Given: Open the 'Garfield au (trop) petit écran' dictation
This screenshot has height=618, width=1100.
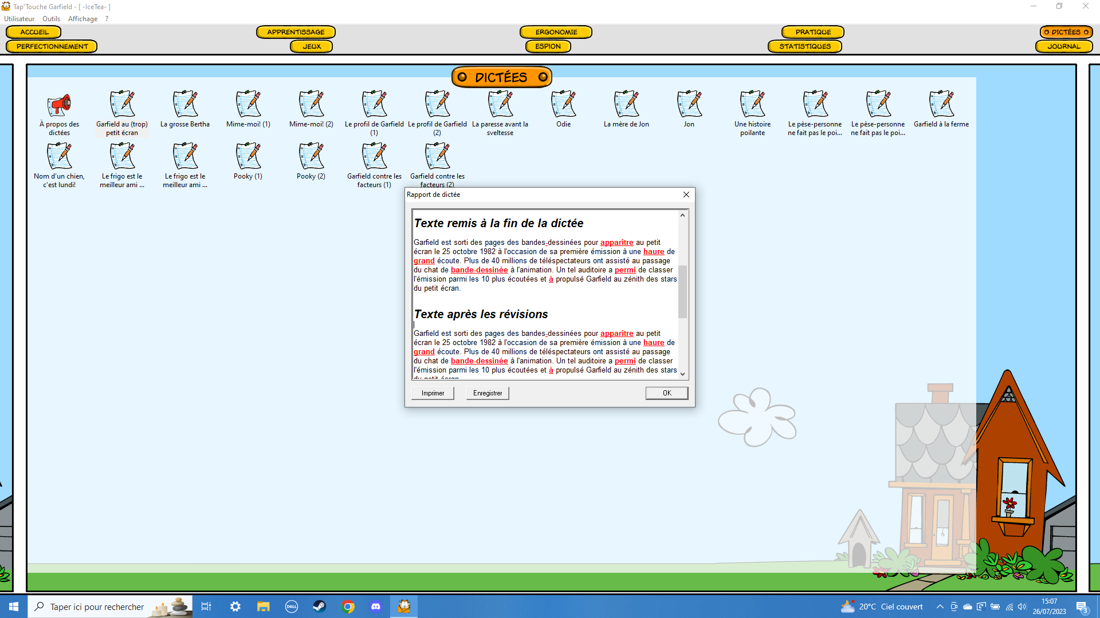Looking at the screenshot, I should click(x=122, y=114).
